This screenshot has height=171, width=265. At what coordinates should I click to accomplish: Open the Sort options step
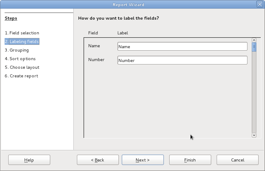point(20,59)
